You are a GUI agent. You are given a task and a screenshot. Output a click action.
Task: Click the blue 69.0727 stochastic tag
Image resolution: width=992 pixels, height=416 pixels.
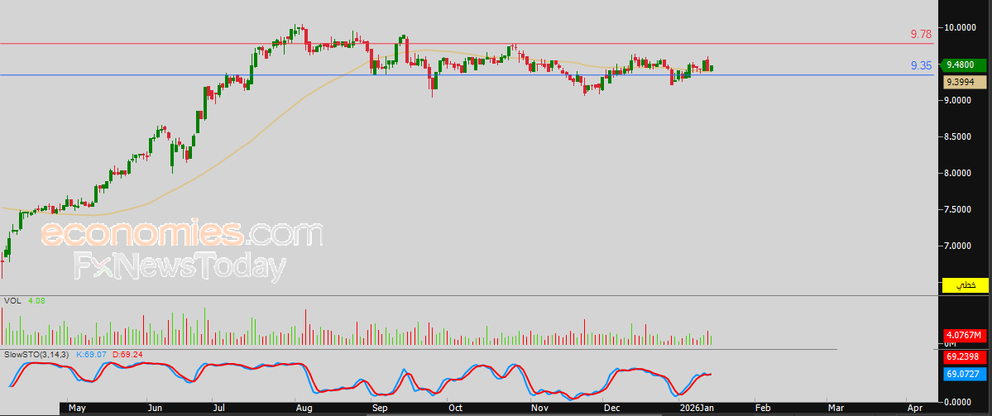coord(965,375)
